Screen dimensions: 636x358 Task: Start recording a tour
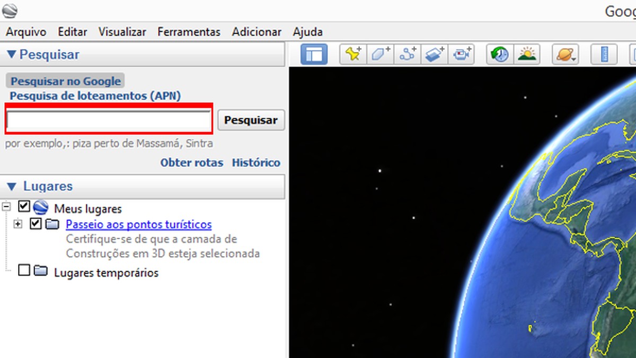point(461,54)
